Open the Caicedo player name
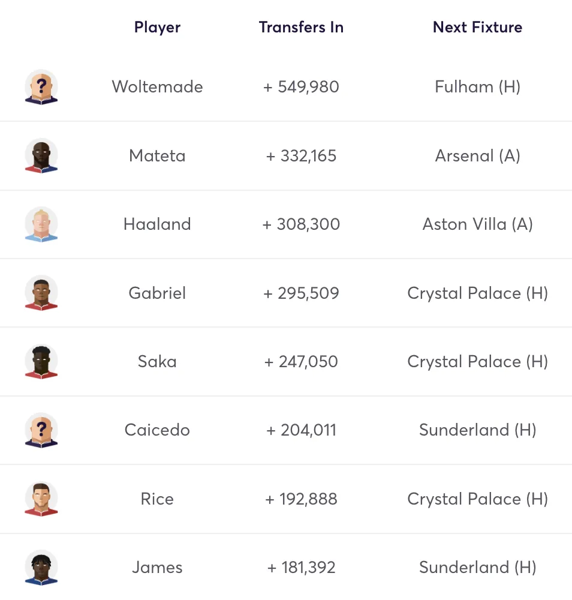The height and width of the screenshot is (600, 572). [x=157, y=430]
